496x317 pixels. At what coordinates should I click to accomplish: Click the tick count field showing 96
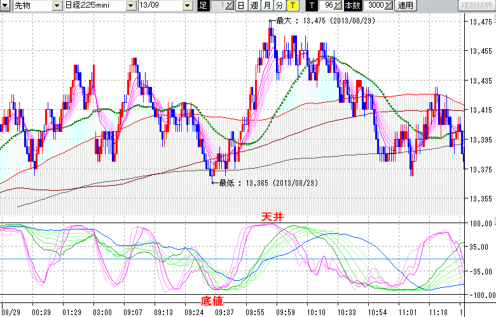point(327,6)
